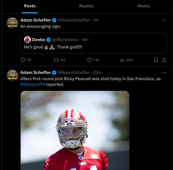Screen dimensions: 173x170
Task: Open the @DionLimTV mention link
Action: (x=33, y=84)
